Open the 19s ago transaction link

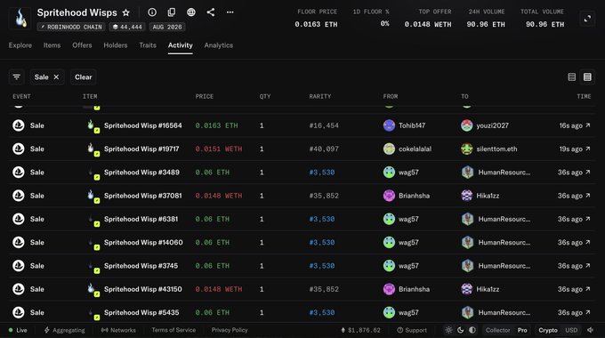click(575, 149)
